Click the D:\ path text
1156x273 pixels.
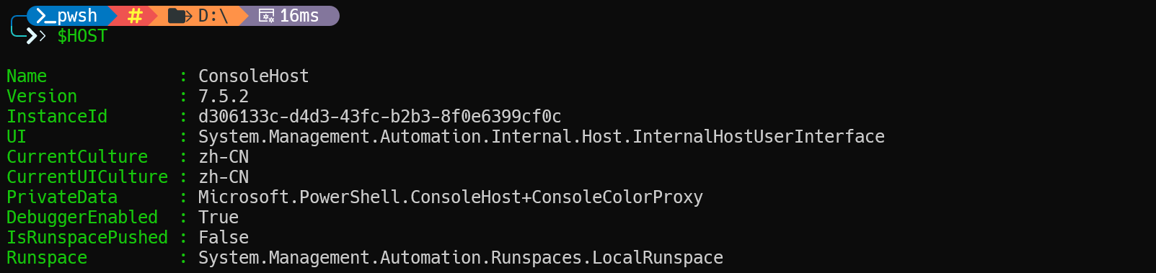pyautogui.click(x=213, y=16)
